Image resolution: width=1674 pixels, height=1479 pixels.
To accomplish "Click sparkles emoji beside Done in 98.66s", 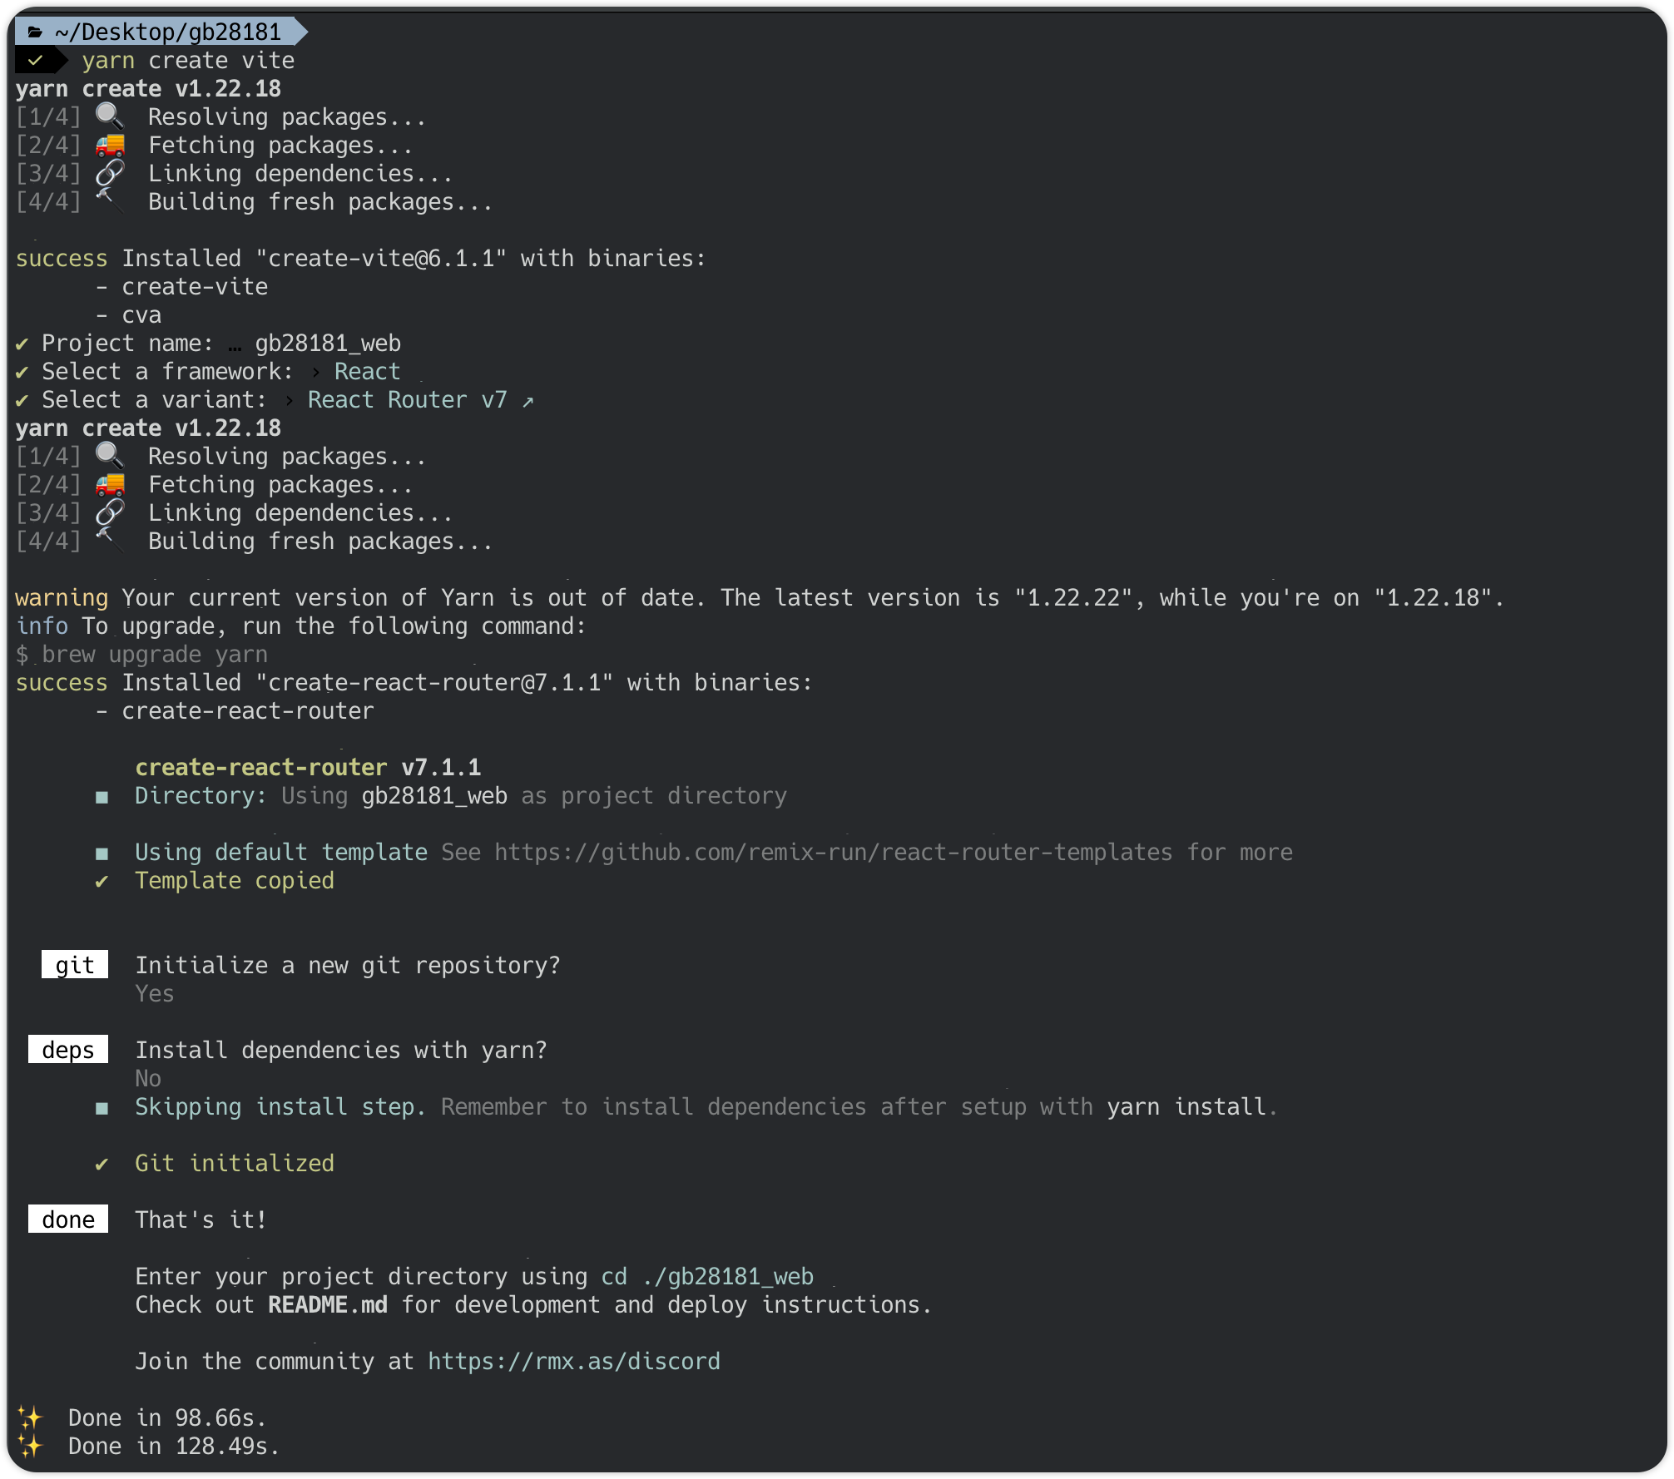I will 30,1417.
